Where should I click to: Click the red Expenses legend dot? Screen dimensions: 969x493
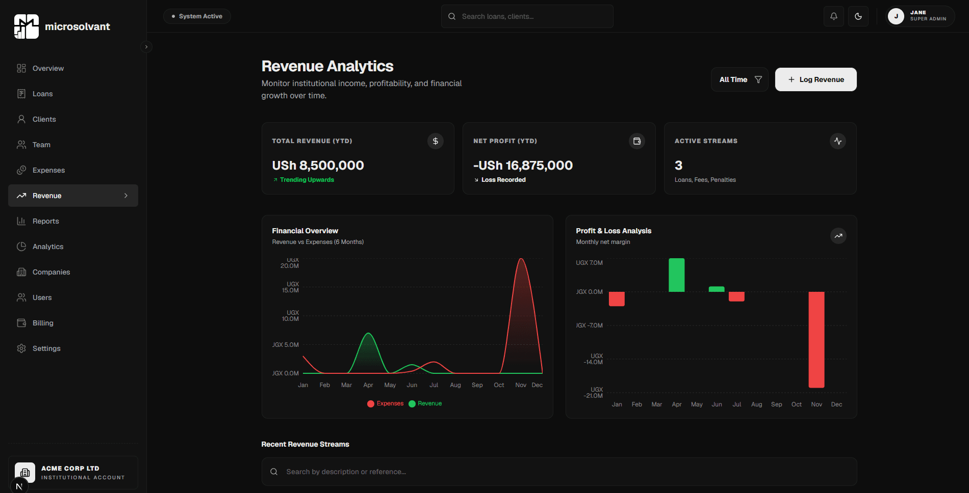pyautogui.click(x=371, y=404)
